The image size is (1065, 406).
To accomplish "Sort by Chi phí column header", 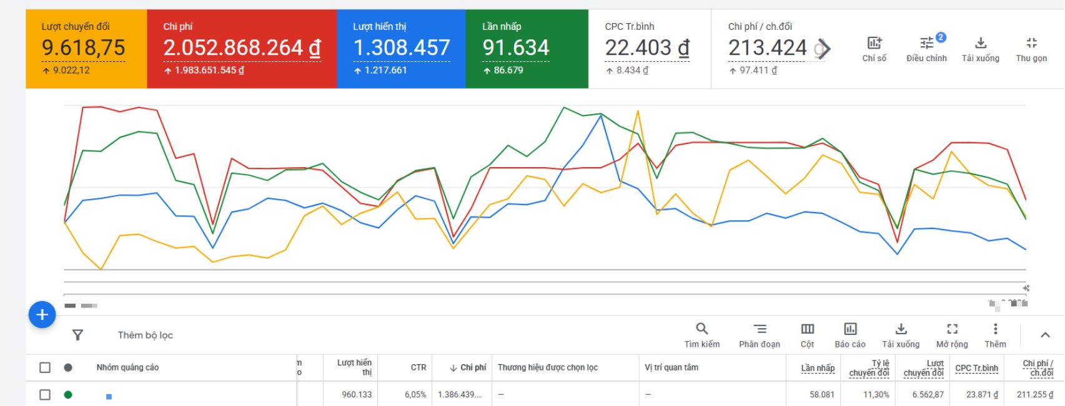I will 467,367.
